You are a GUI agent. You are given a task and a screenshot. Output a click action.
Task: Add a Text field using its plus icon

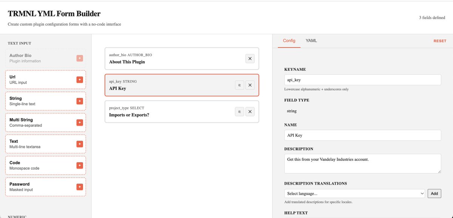(x=79, y=144)
